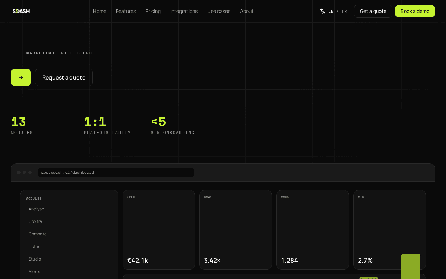
Task: Visit the About page
Action: pyautogui.click(x=247, y=11)
